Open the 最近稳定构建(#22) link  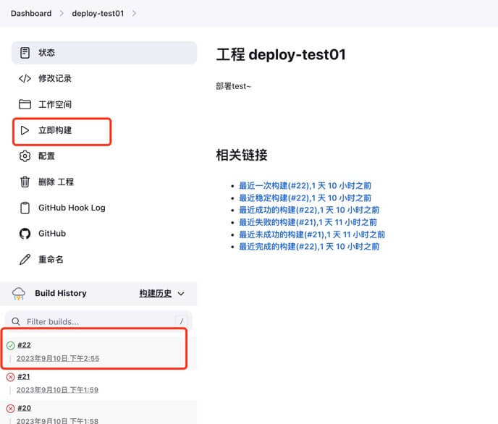305,198
